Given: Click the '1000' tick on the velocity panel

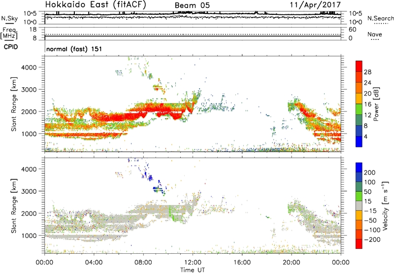Looking at the screenshot, I should pos(29,236).
